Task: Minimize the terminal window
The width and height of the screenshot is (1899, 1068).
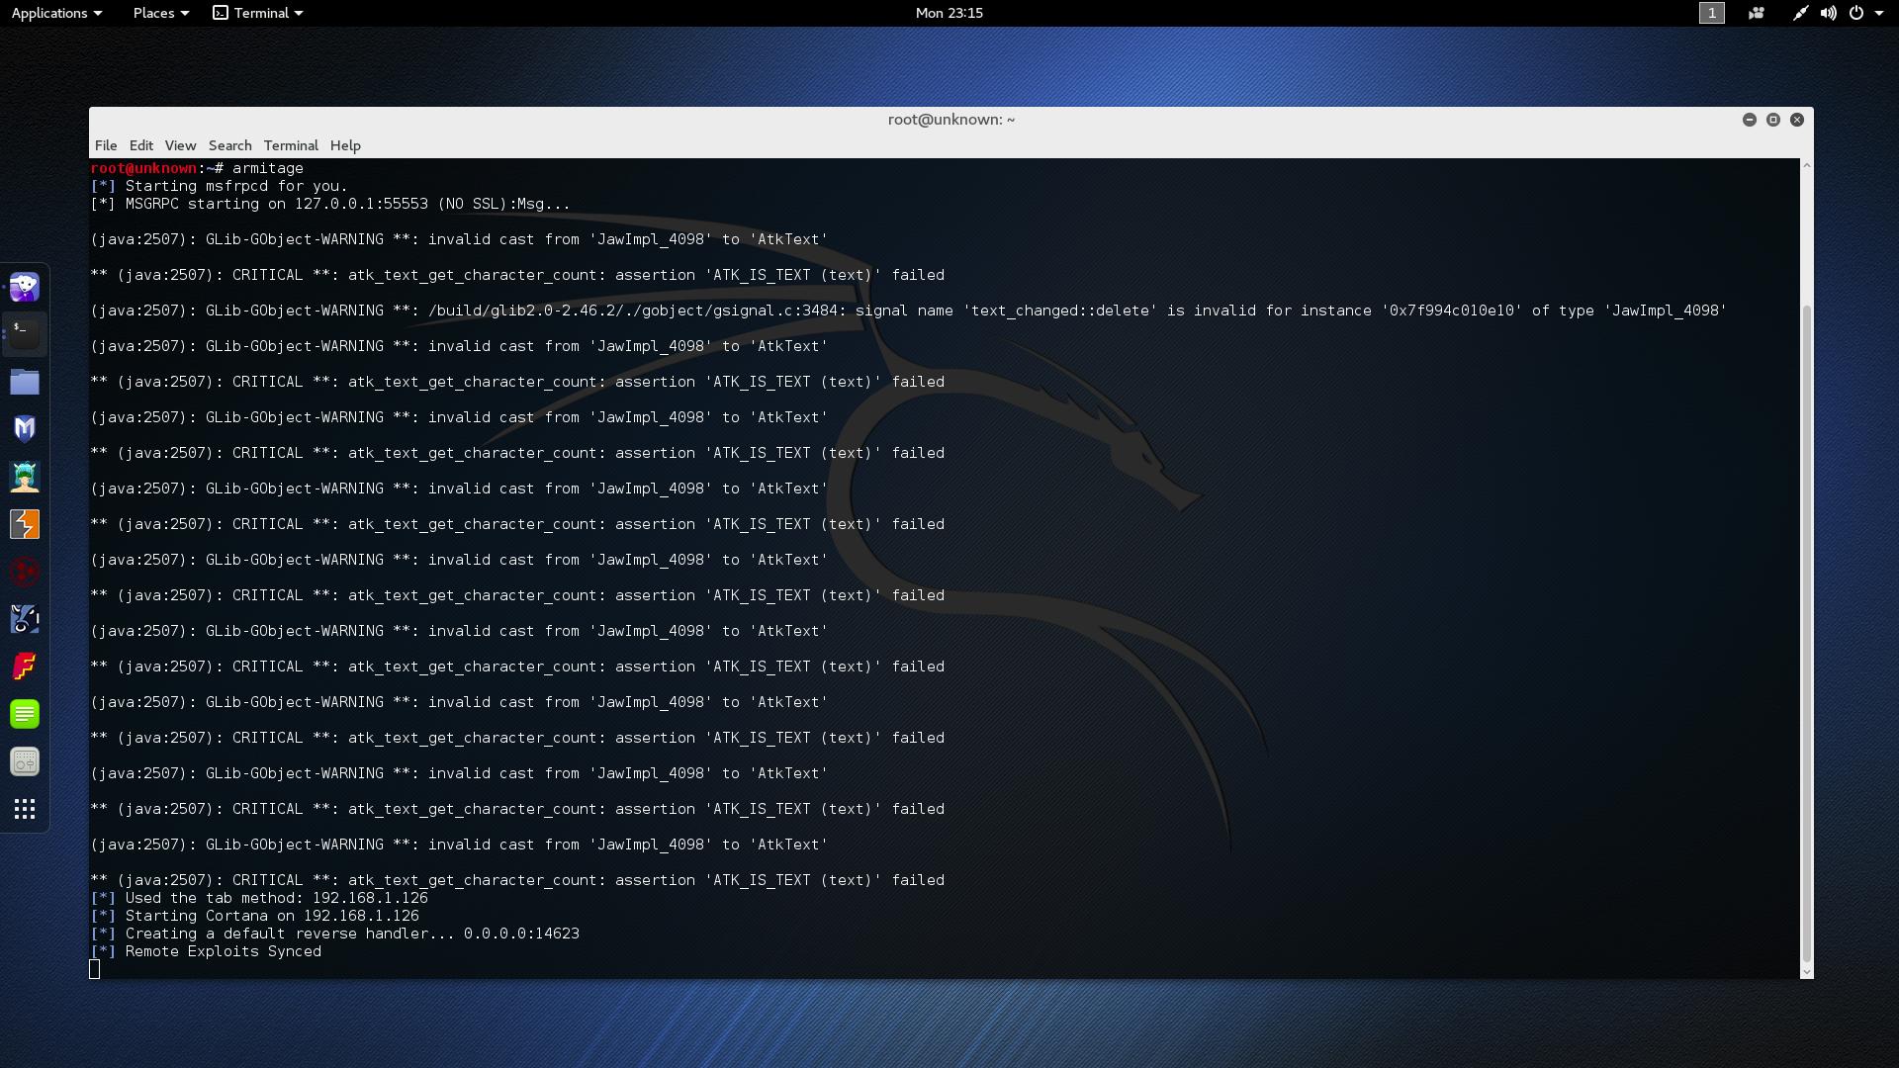Action: [x=1750, y=120]
